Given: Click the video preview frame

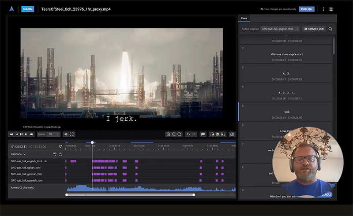Looking at the screenshot, I should tap(122, 73).
